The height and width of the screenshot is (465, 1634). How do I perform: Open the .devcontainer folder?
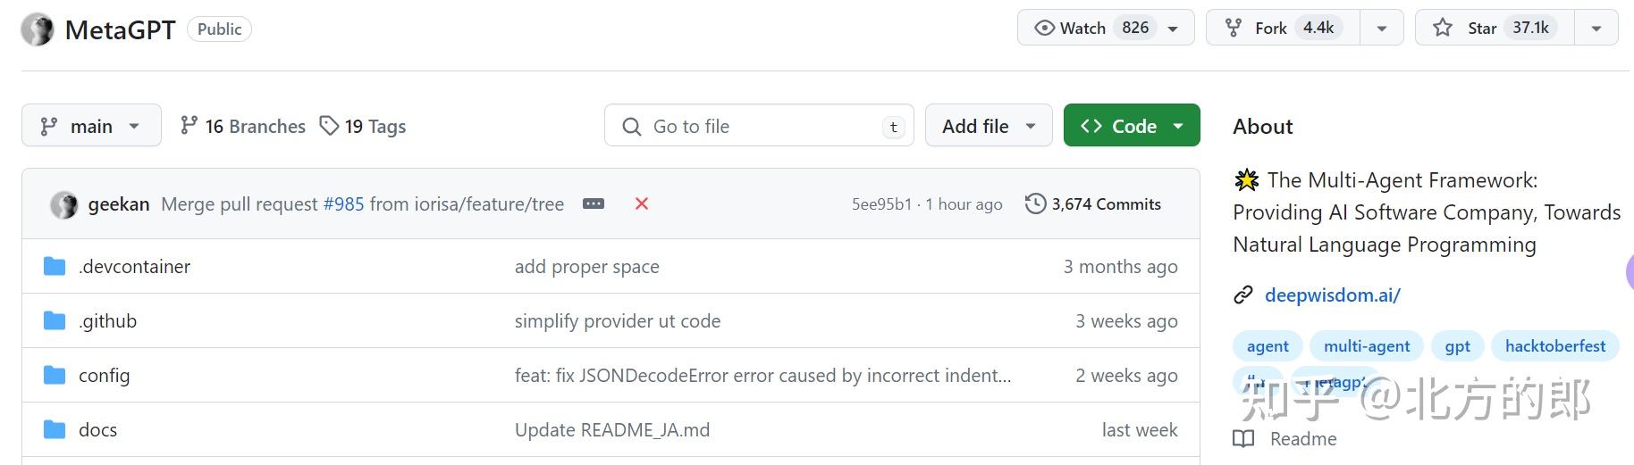point(134,266)
